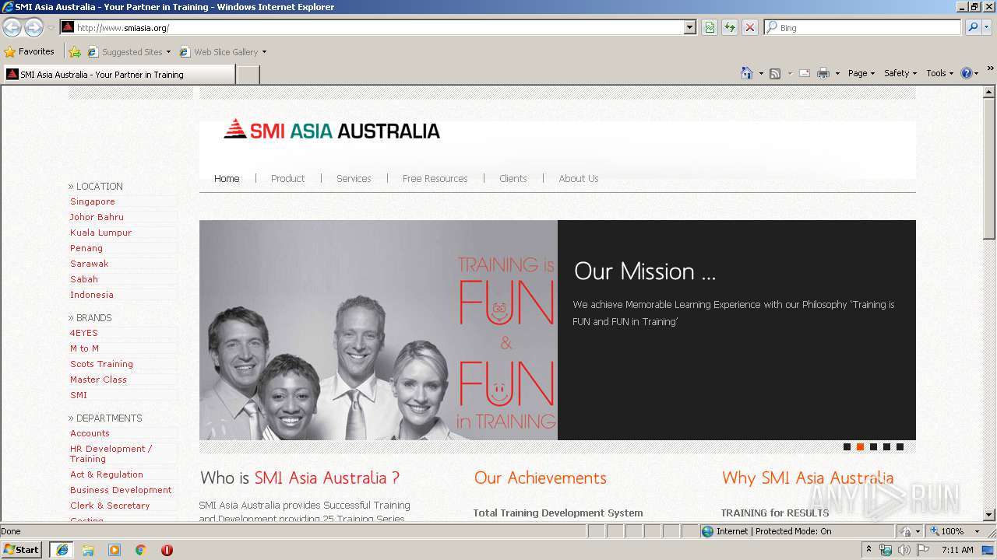Open a new blank tab
997x560 pixels.
pos(248,75)
